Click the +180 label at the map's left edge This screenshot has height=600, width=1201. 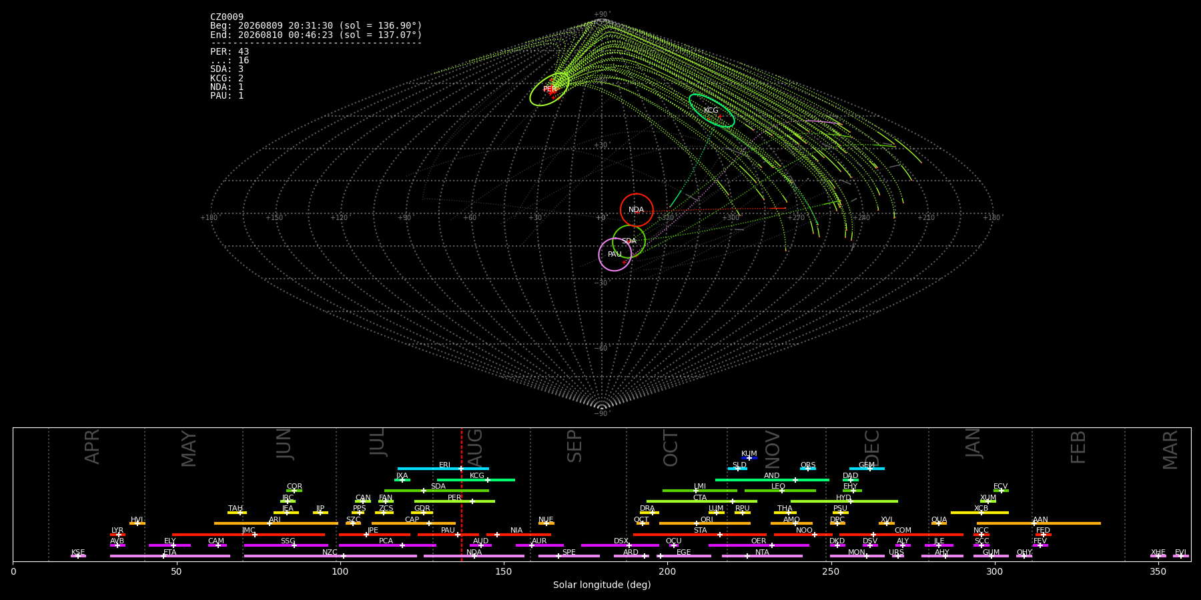click(209, 218)
